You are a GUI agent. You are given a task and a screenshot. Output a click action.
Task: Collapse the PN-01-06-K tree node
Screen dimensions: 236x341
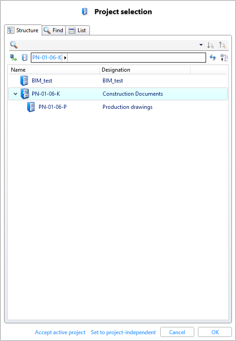pos(15,94)
